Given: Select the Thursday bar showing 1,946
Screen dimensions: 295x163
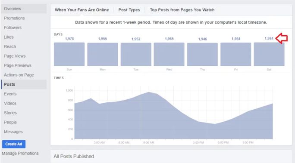Looking at the screenshot, I should coord(202,54).
